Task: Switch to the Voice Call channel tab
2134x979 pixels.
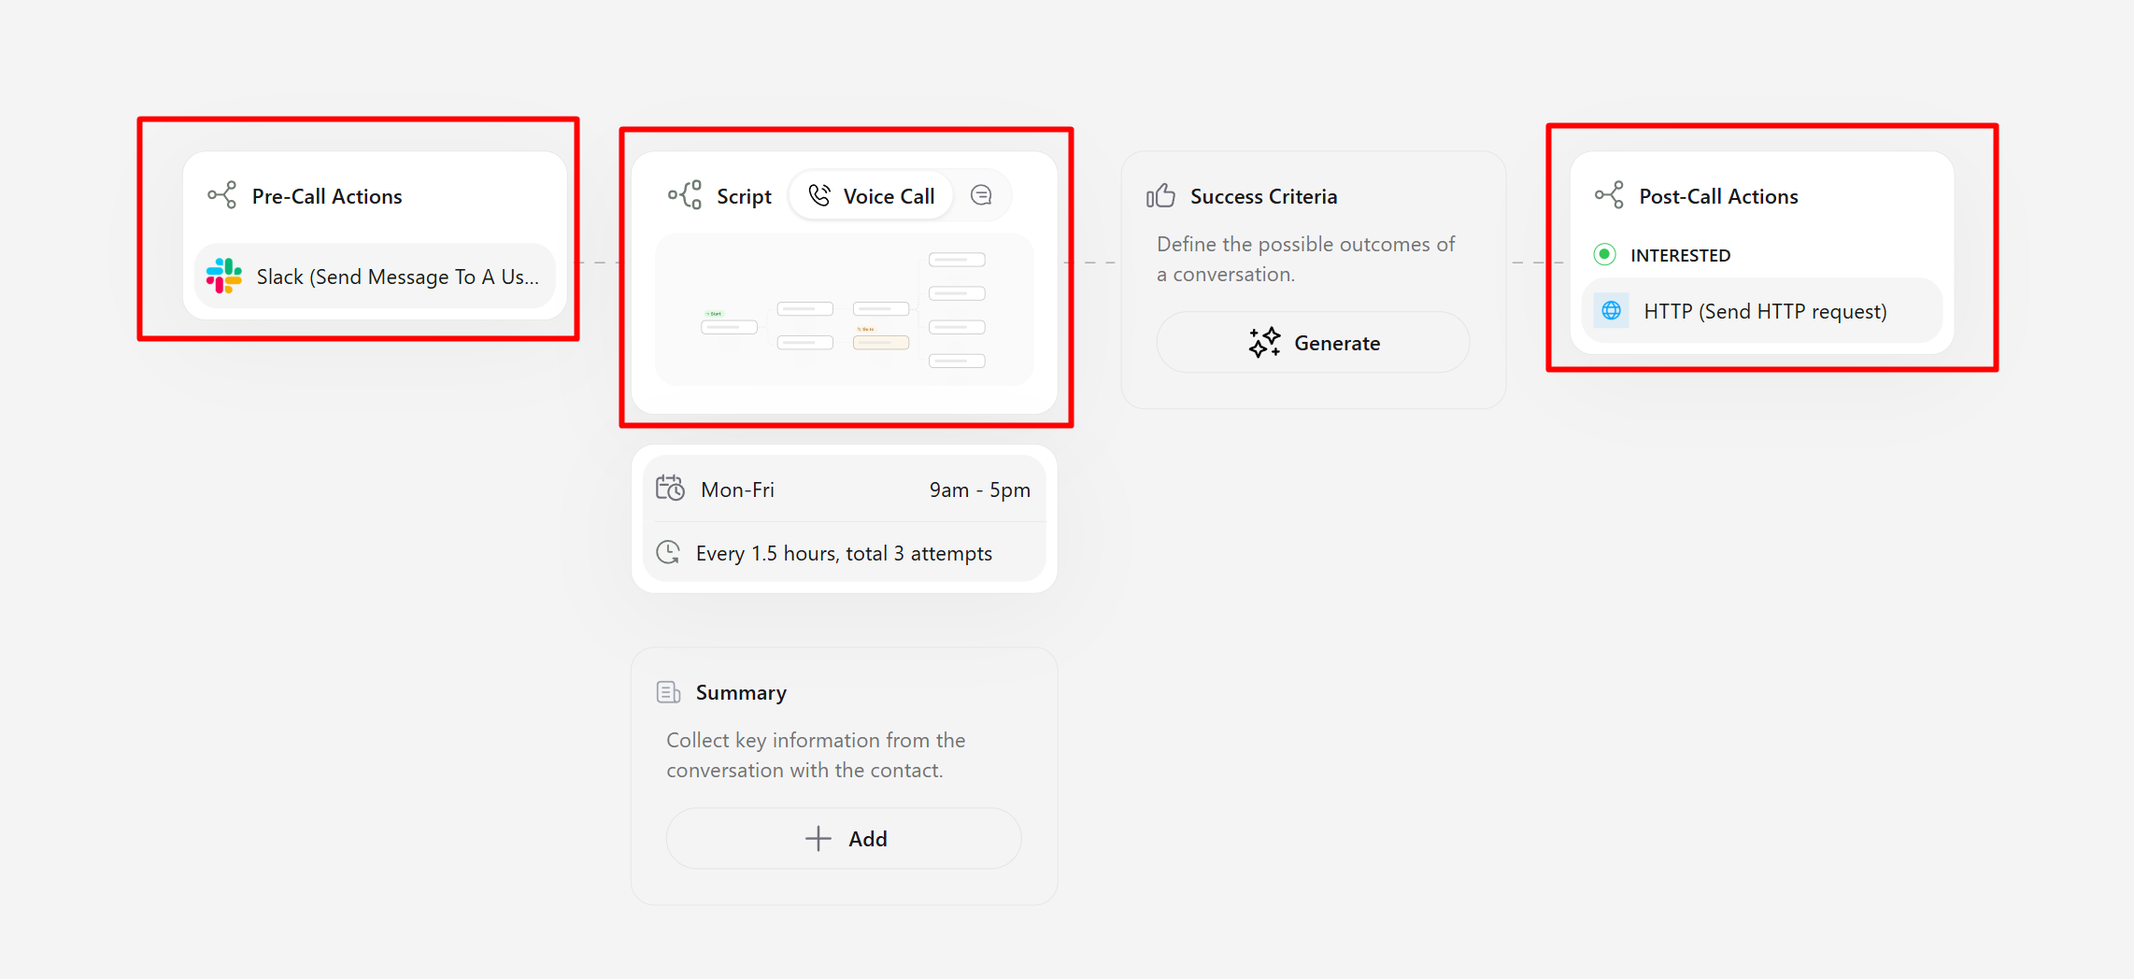Action: point(870,195)
